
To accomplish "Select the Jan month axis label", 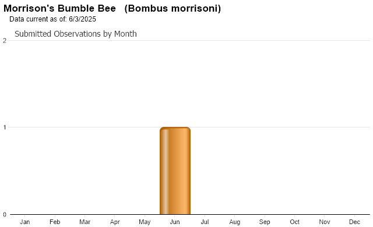I will (x=24, y=222).
